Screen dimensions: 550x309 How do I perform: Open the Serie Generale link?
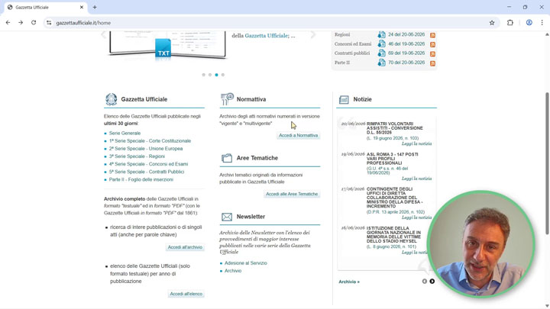coord(125,133)
